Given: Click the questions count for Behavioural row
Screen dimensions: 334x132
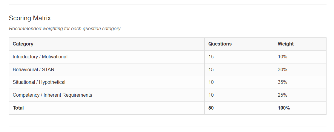Looking at the screenshot, I should point(239,69).
